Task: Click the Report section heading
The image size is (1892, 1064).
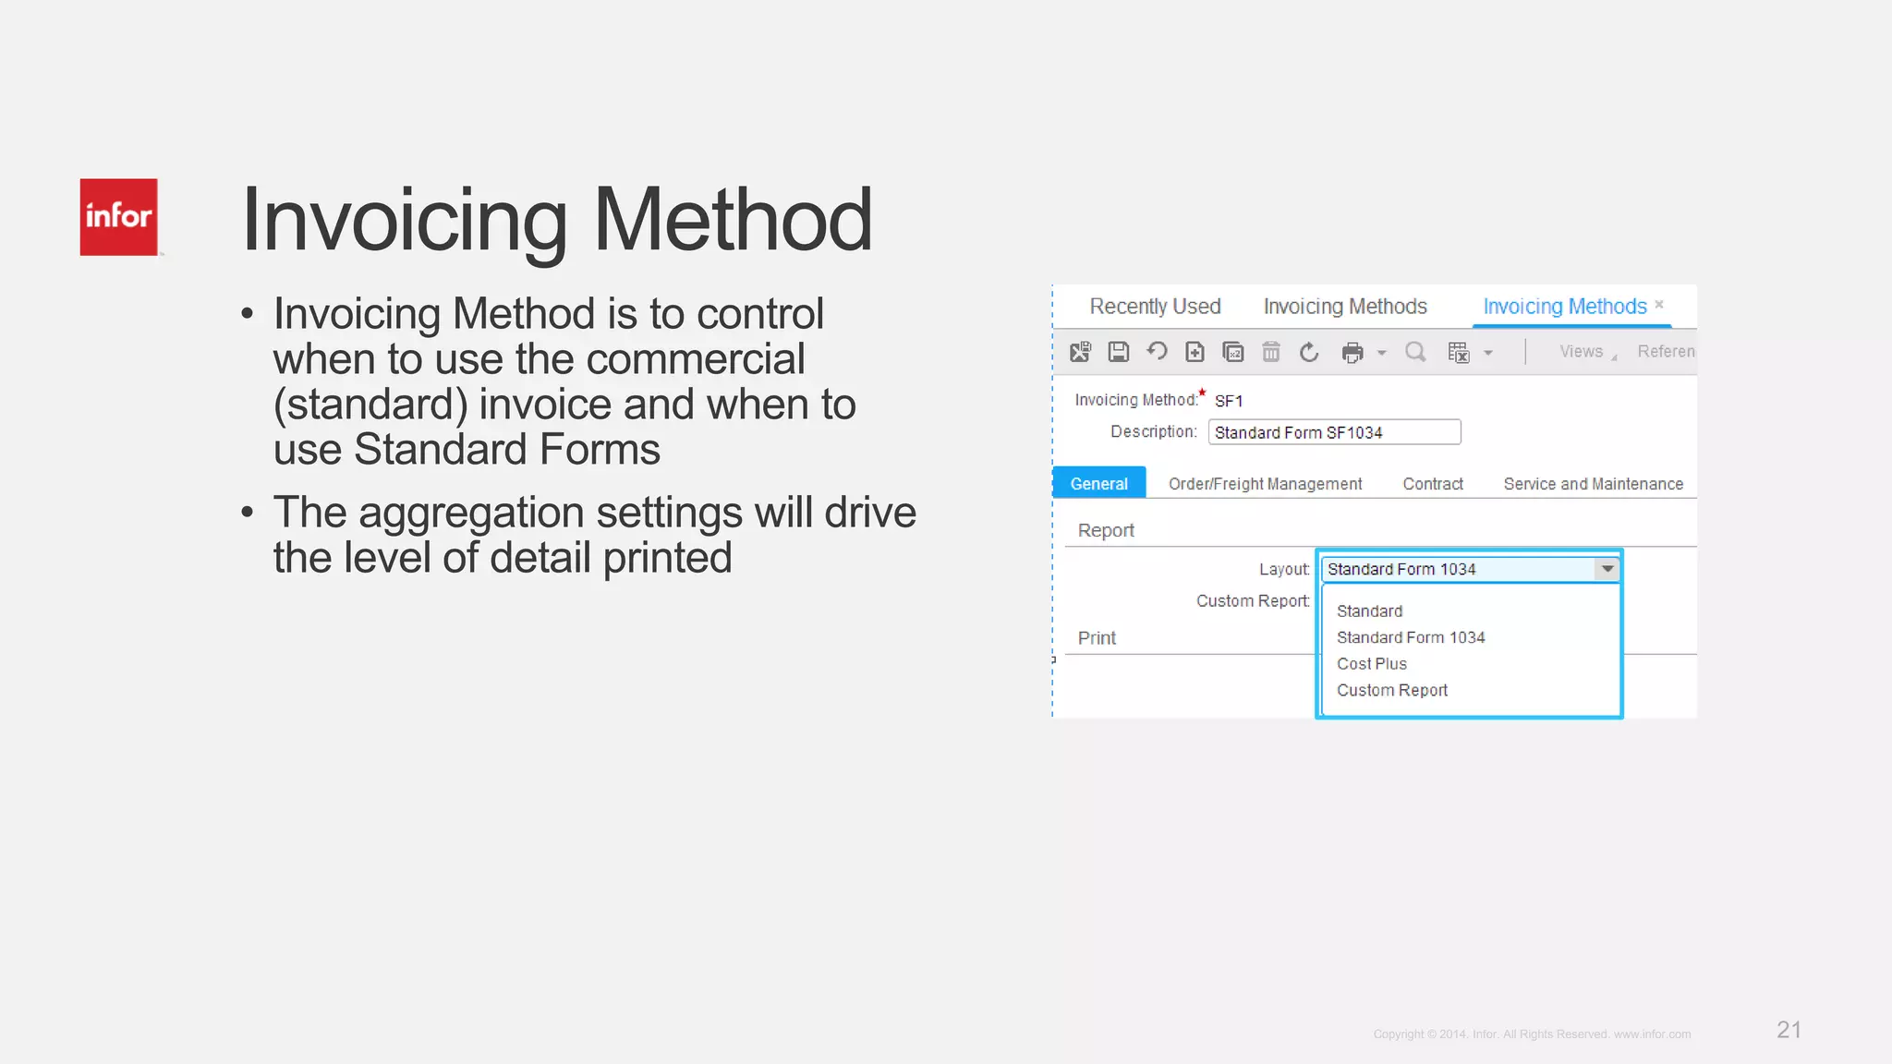Action: point(1106,530)
